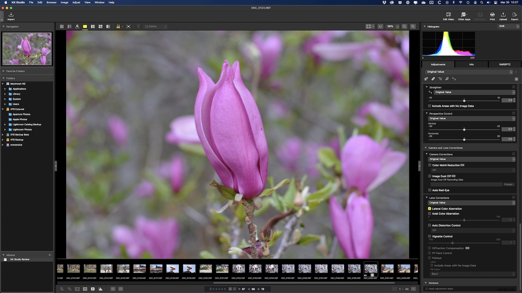Open the Adjustments gear settings icon
The width and height of the screenshot is (522, 293).
[x=516, y=79]
